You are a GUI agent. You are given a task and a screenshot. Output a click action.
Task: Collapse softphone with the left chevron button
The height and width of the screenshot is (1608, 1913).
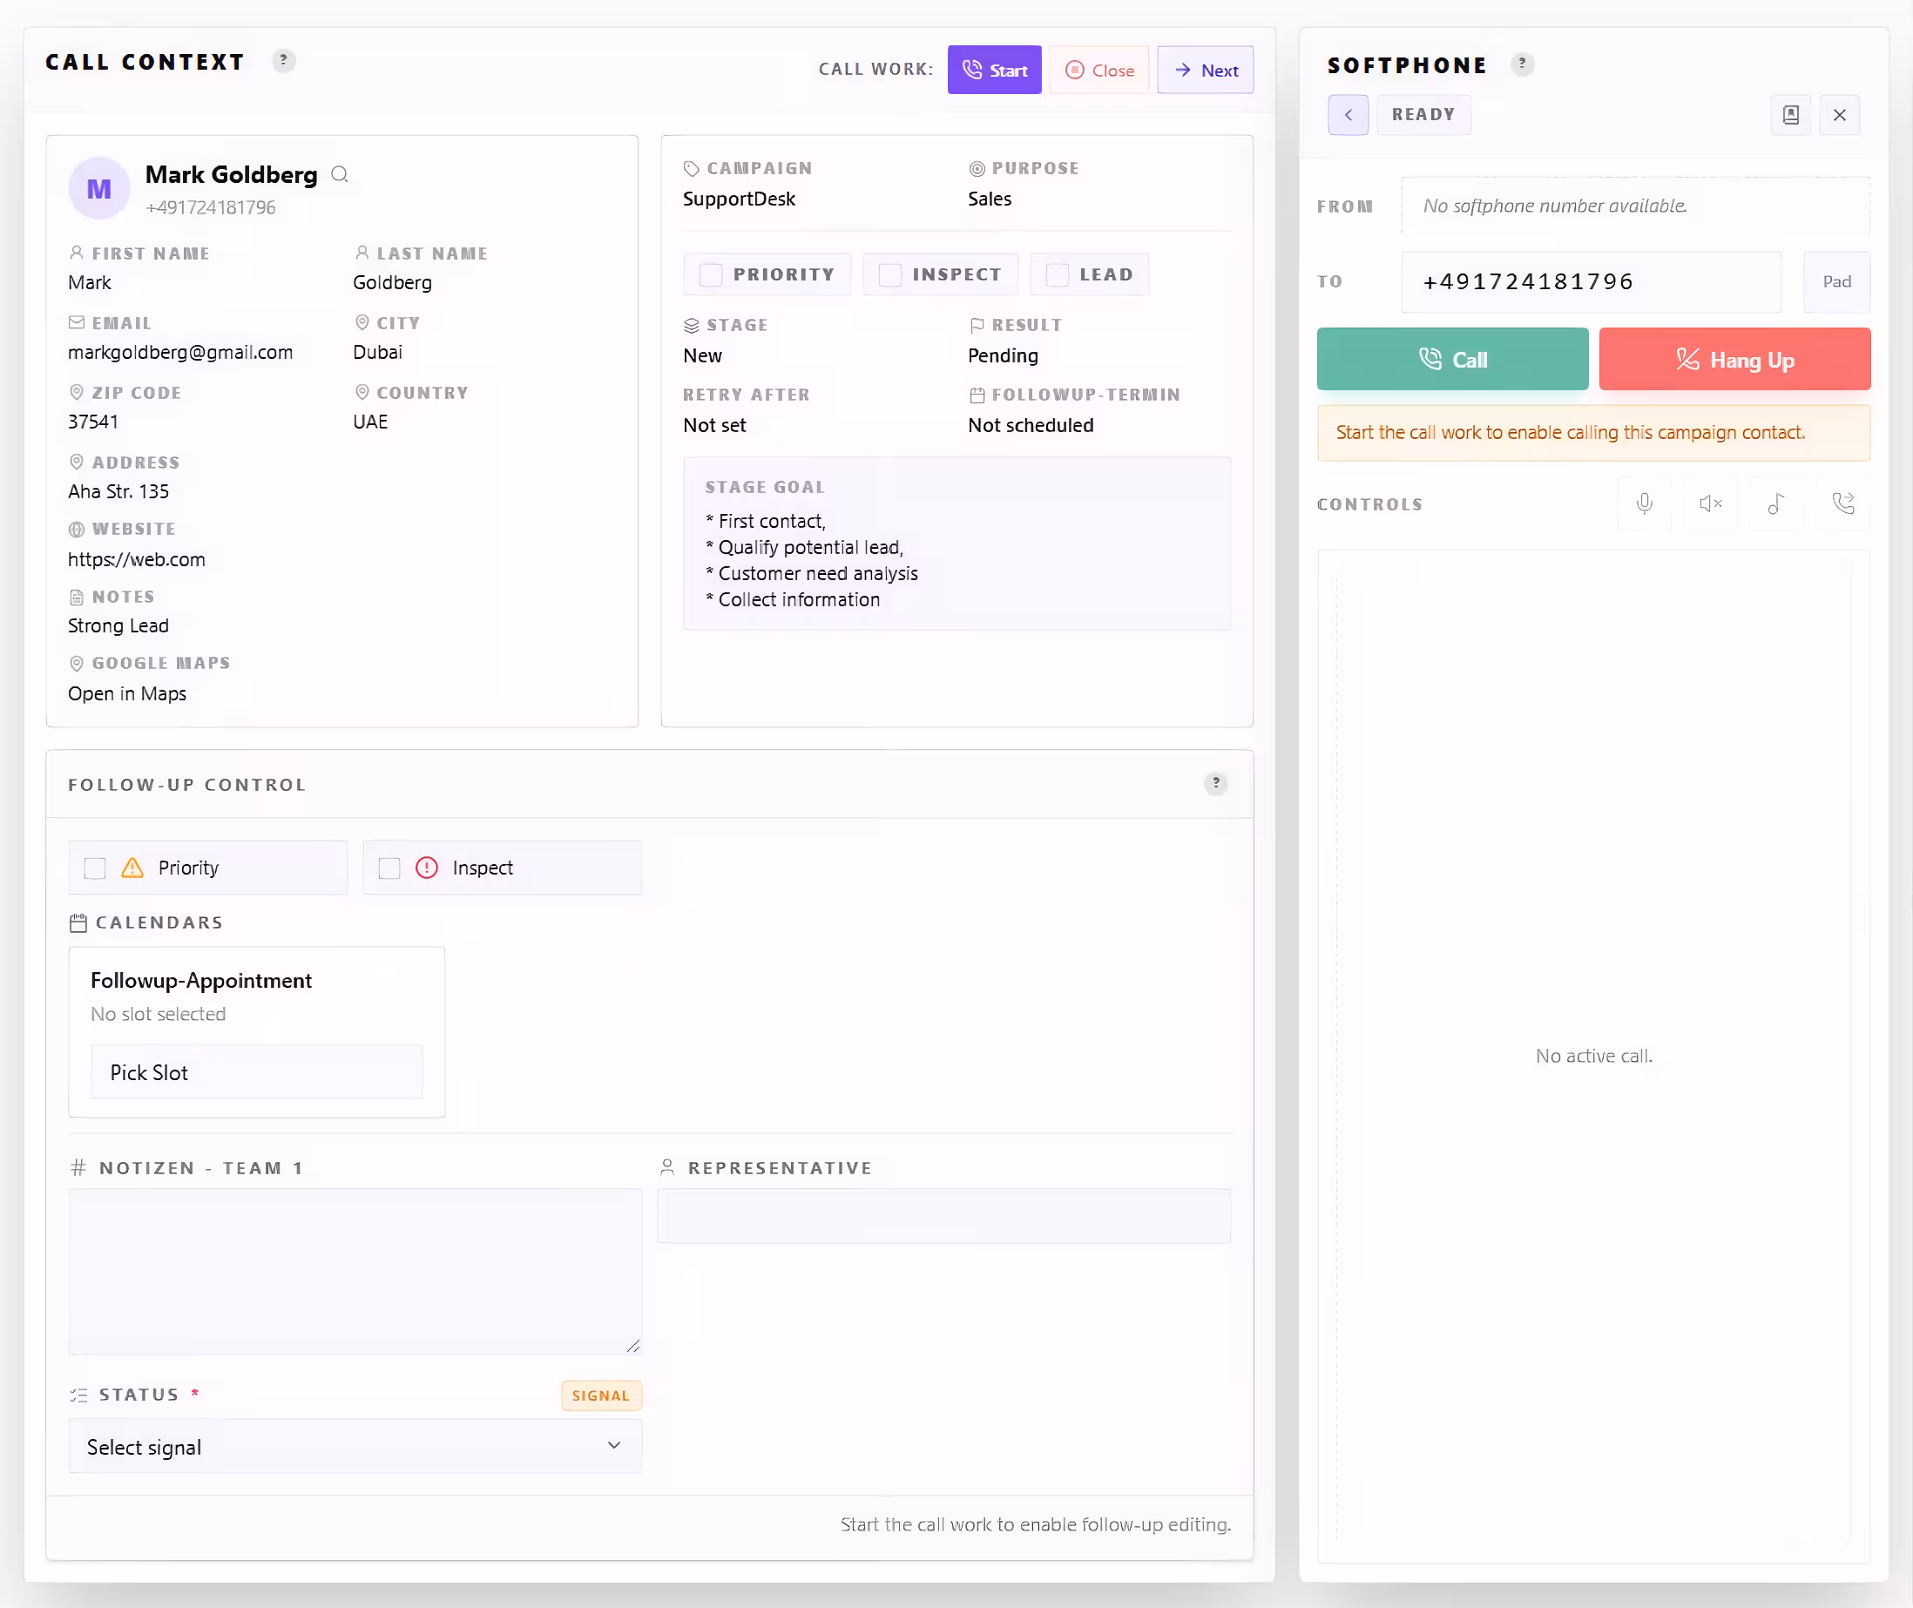[x=1348, y=115]
